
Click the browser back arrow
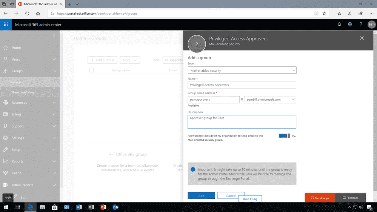click(6, 14)
